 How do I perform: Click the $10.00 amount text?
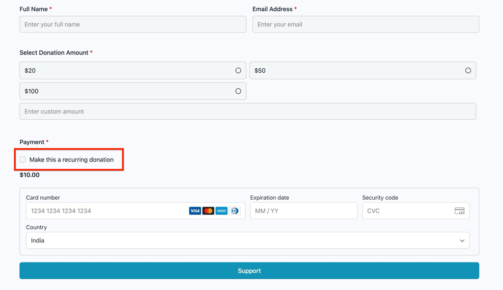(29, 175)
